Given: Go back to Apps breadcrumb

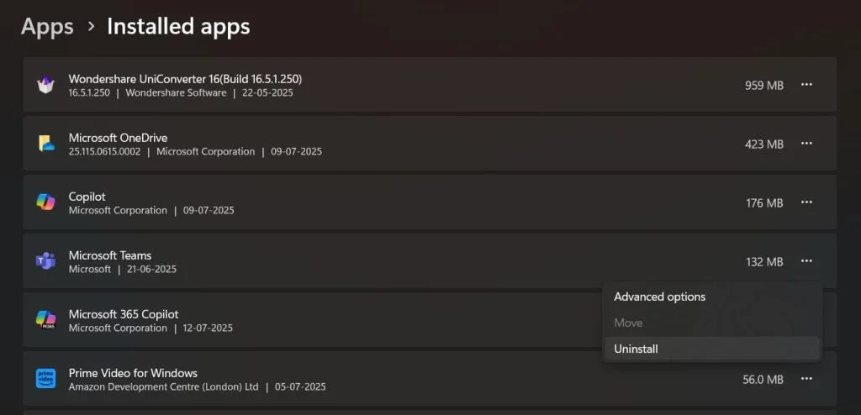Looking at the screenshot, I should 47,26.
